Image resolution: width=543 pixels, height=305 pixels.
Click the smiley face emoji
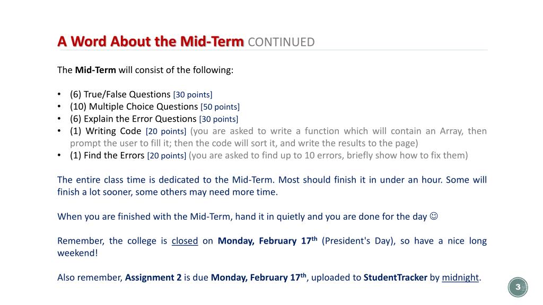point(434,216)
